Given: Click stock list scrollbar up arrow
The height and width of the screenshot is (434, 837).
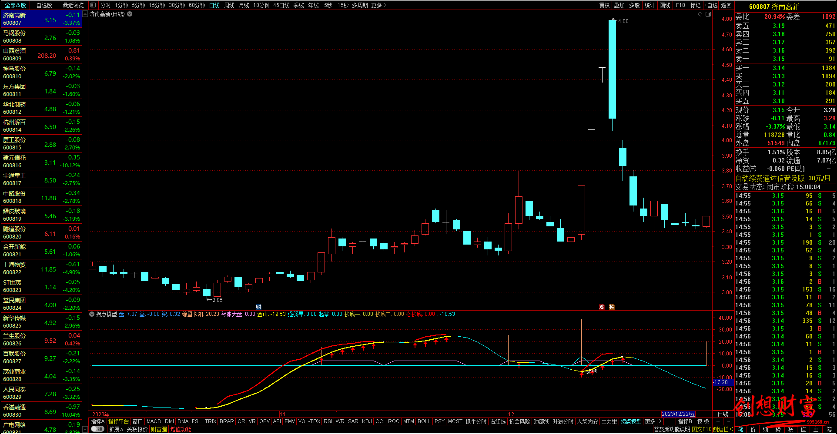Looking at the screenshot, I should click(x=85, y=14).
